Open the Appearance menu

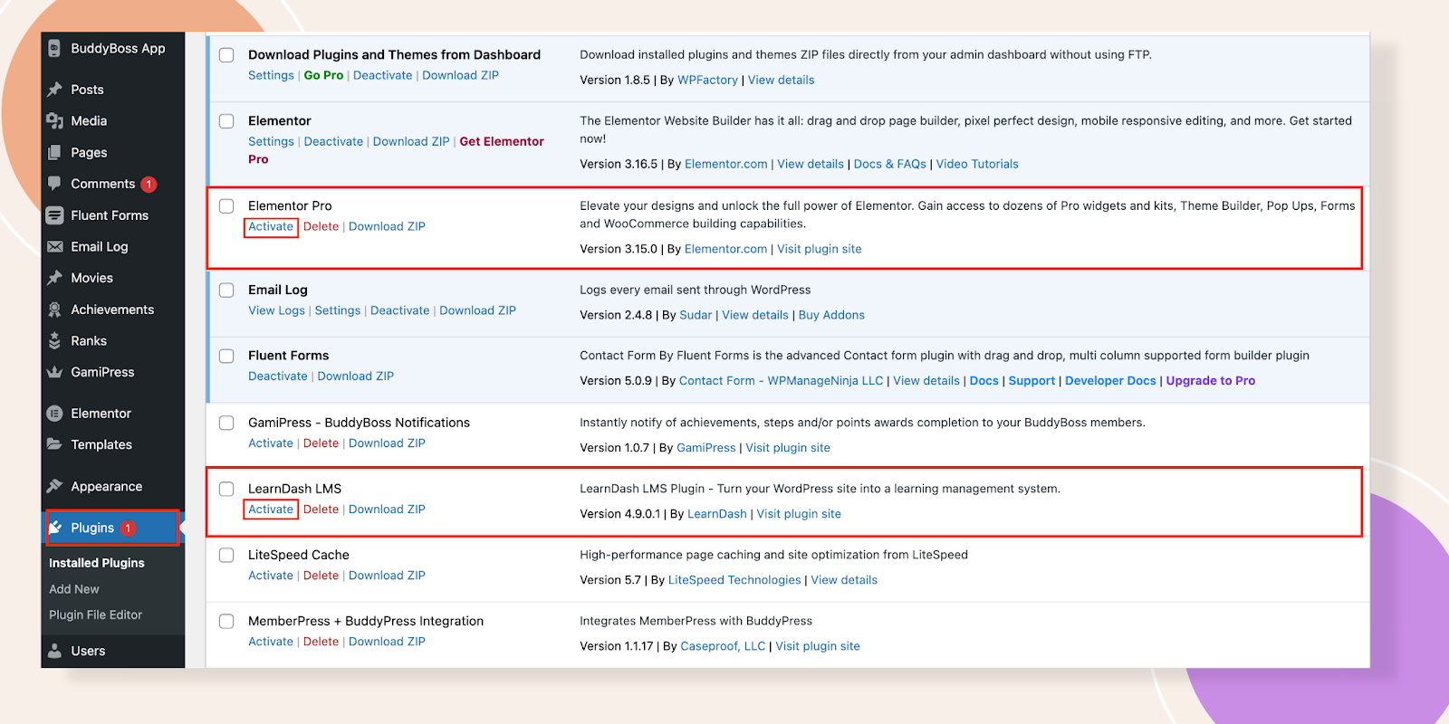coord(107,487)
